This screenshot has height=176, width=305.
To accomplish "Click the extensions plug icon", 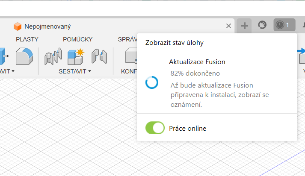I will pos(262,25).
